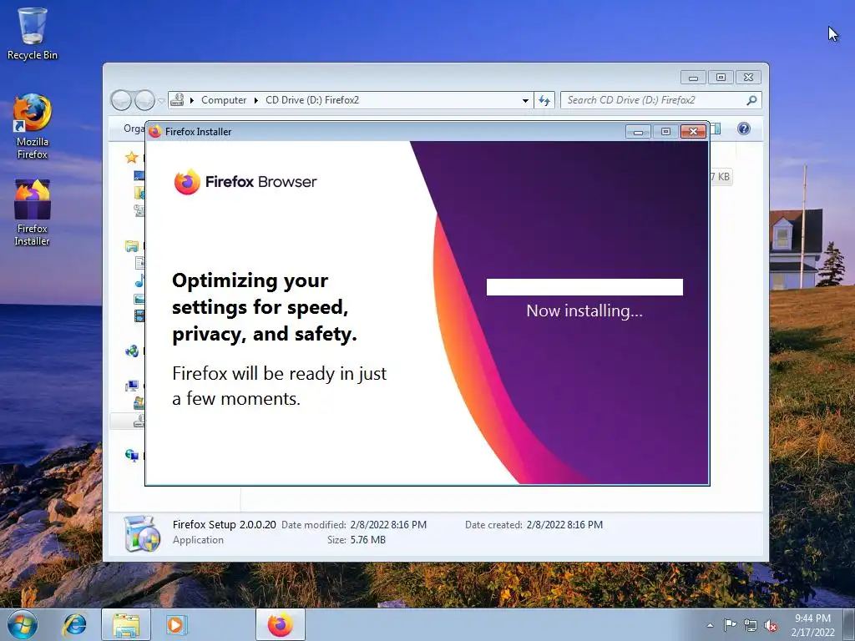This screenshot has height=641, width=855.
Task: Close the Explorer window
Action: [748, 78]
